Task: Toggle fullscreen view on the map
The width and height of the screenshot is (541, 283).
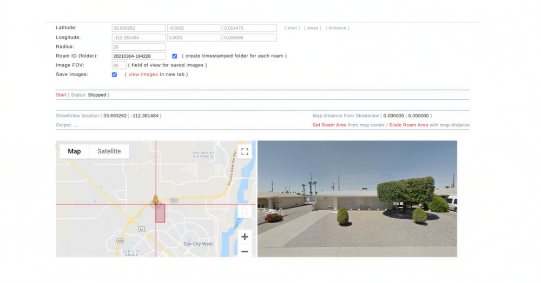Action: tap(245, 152)
